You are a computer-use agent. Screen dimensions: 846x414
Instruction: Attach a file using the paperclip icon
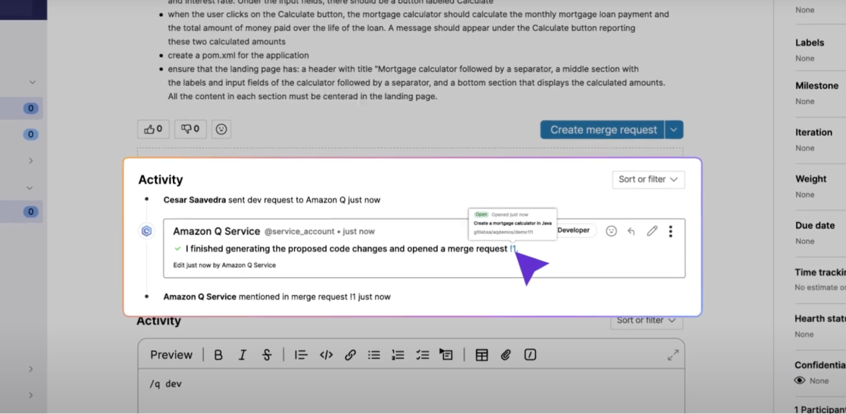[506, 355]
